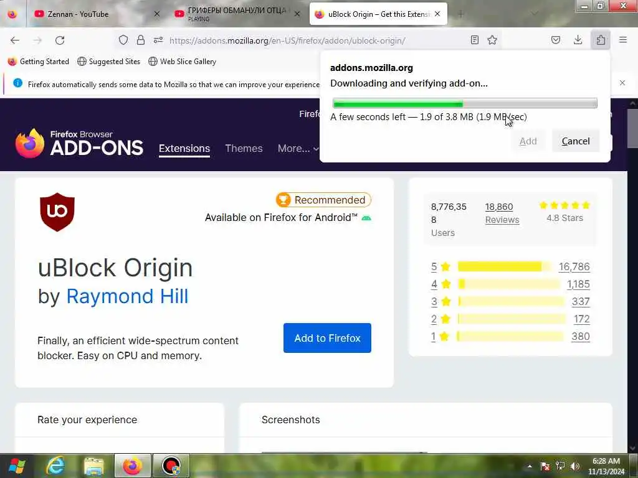Open the volume speaker tray icon
This screenshot has width=638, height=478.
575,466
